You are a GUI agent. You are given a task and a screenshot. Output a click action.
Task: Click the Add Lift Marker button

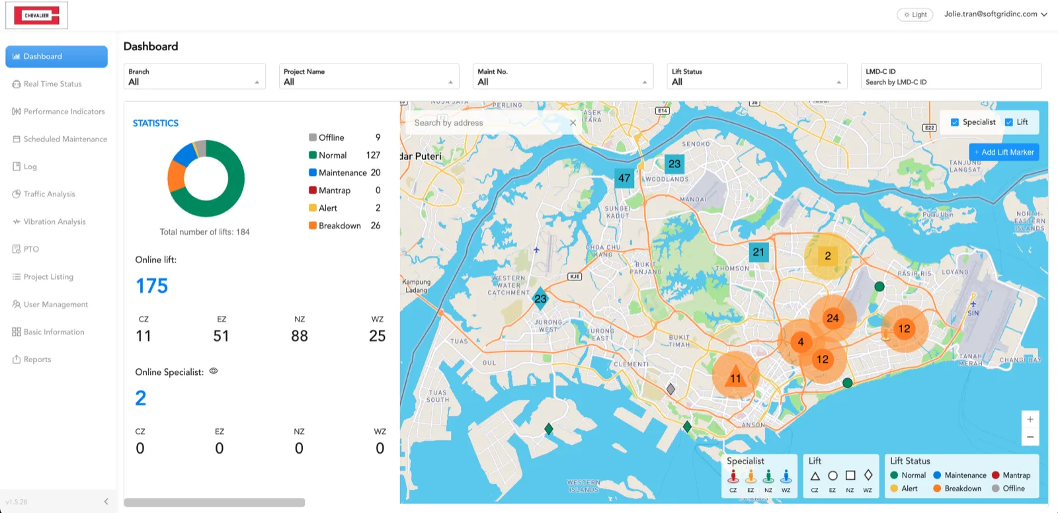(1004, 152)
